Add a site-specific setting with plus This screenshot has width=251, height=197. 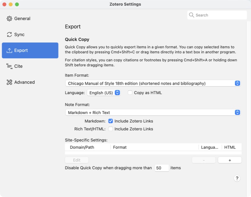point(230,160)
